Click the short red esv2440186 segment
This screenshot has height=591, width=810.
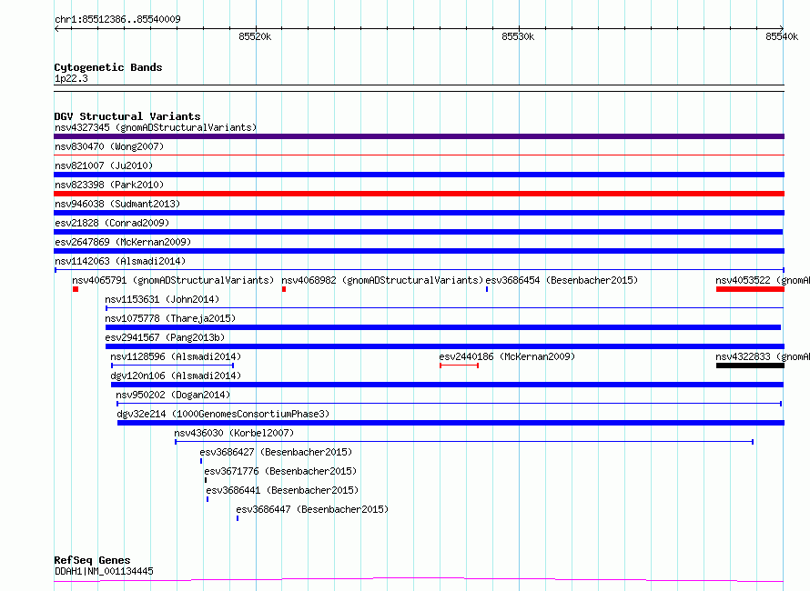[460, 366]
